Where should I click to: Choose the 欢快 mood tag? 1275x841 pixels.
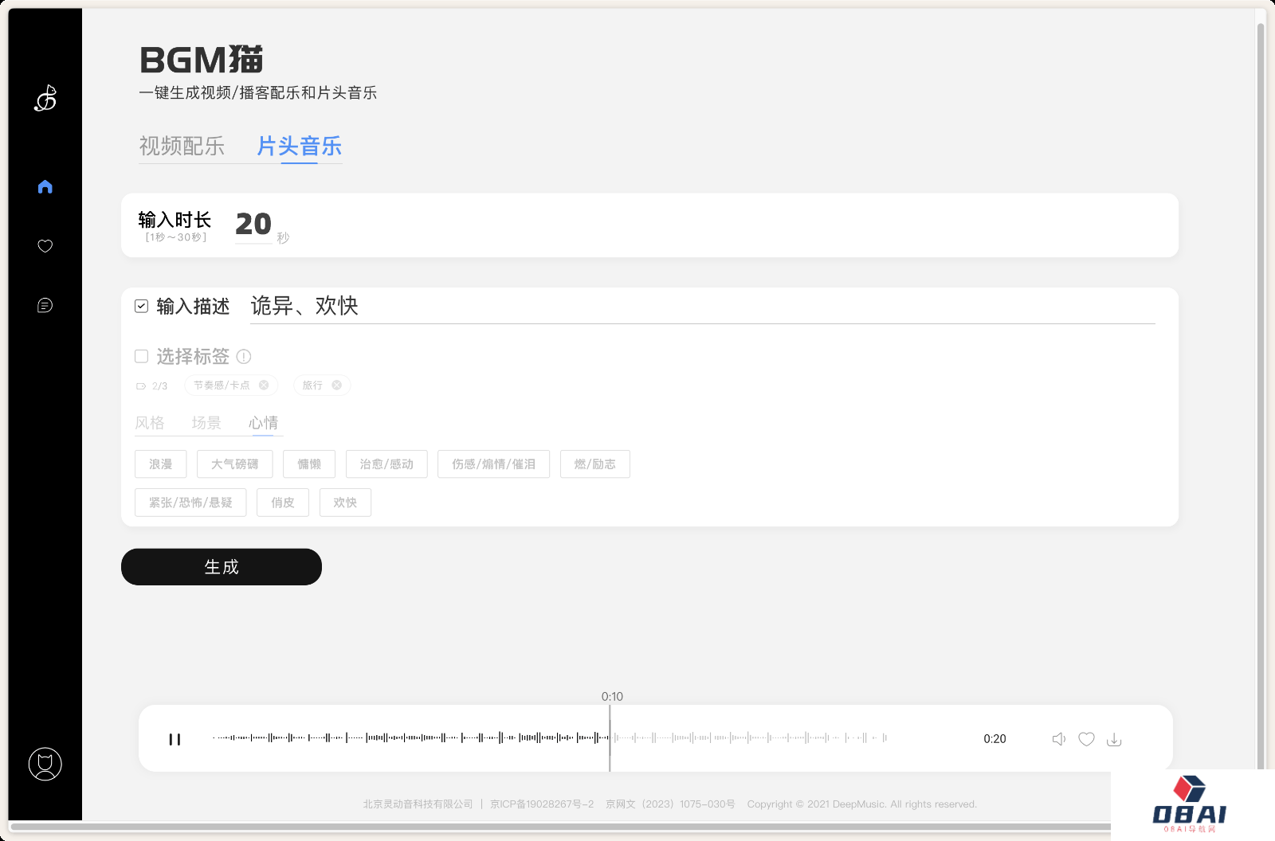click(345, 503)
